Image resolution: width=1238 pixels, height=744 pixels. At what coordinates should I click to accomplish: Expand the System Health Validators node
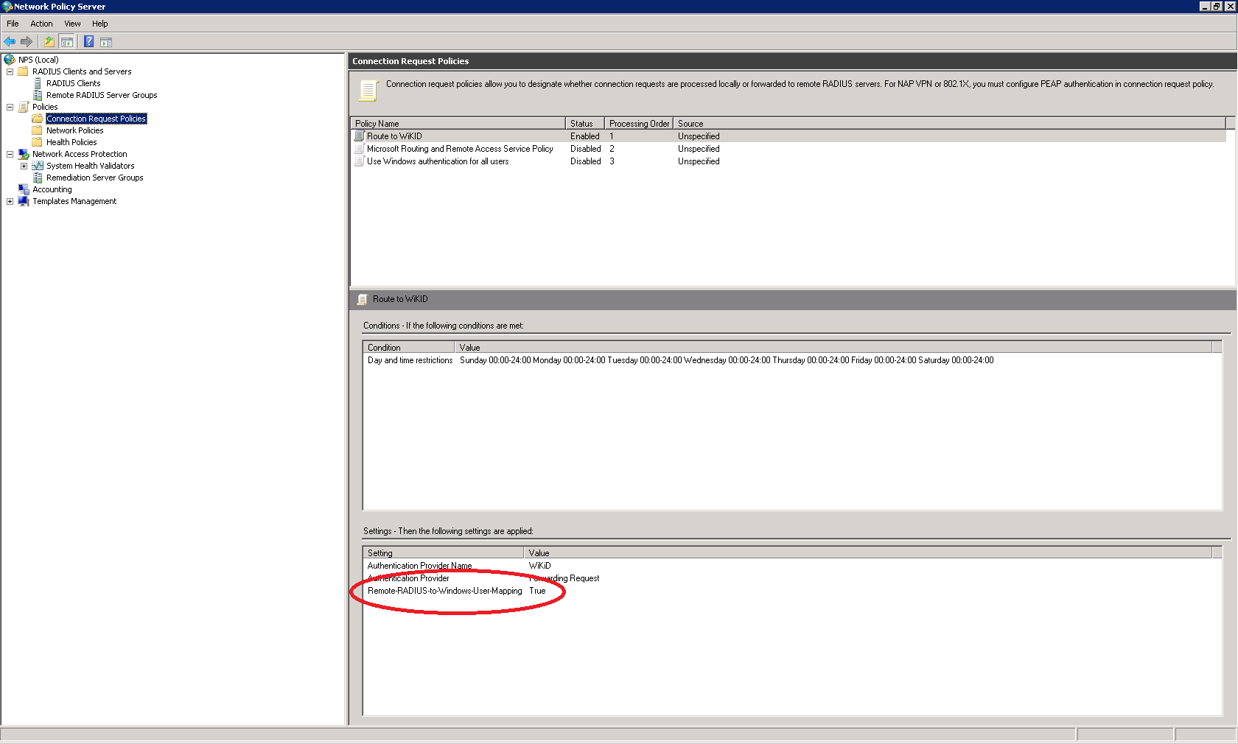coord(23,166)
